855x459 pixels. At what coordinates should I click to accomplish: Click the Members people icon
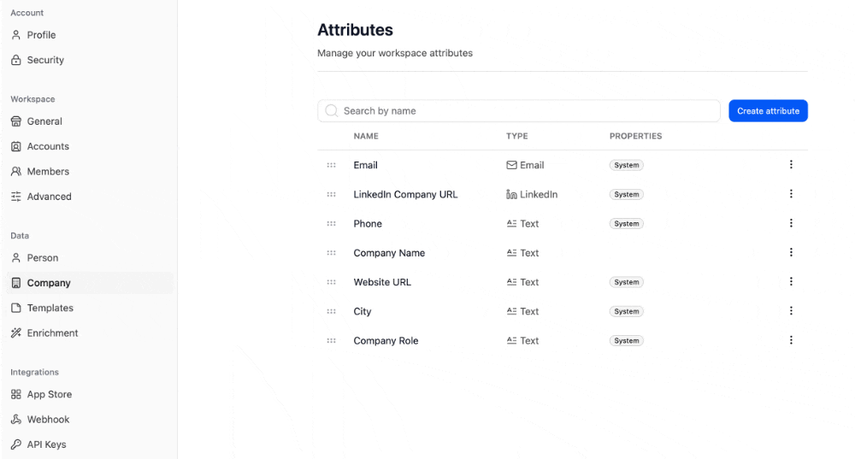[x=15, y=171]
